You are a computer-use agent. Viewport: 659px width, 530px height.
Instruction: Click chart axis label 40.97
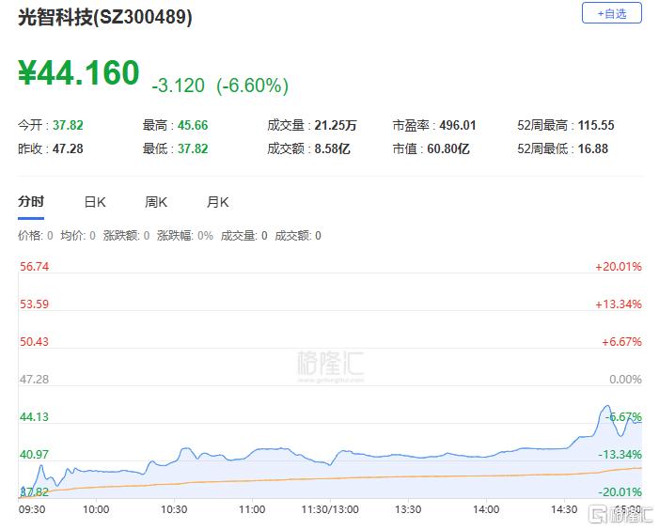(x=34, y=455)
